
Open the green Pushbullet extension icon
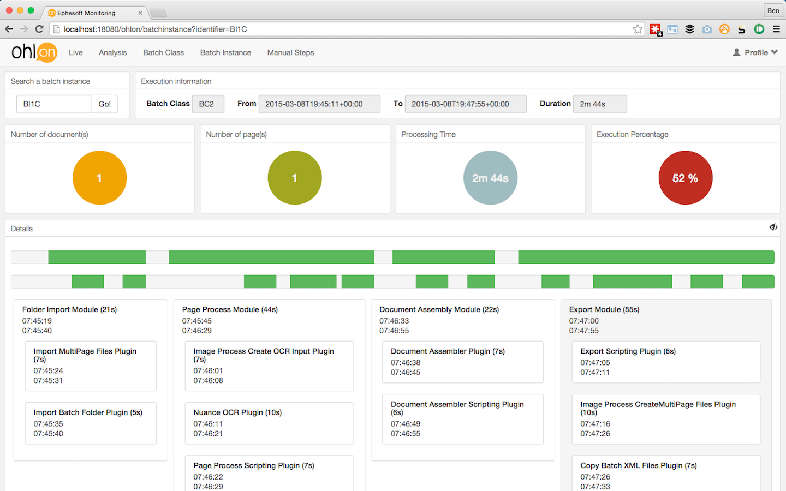[x=759, y=29]
